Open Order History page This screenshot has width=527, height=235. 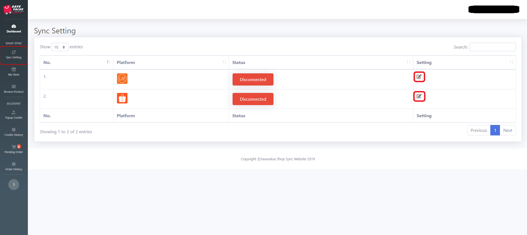pyautogui.click(x=14, y=166)
